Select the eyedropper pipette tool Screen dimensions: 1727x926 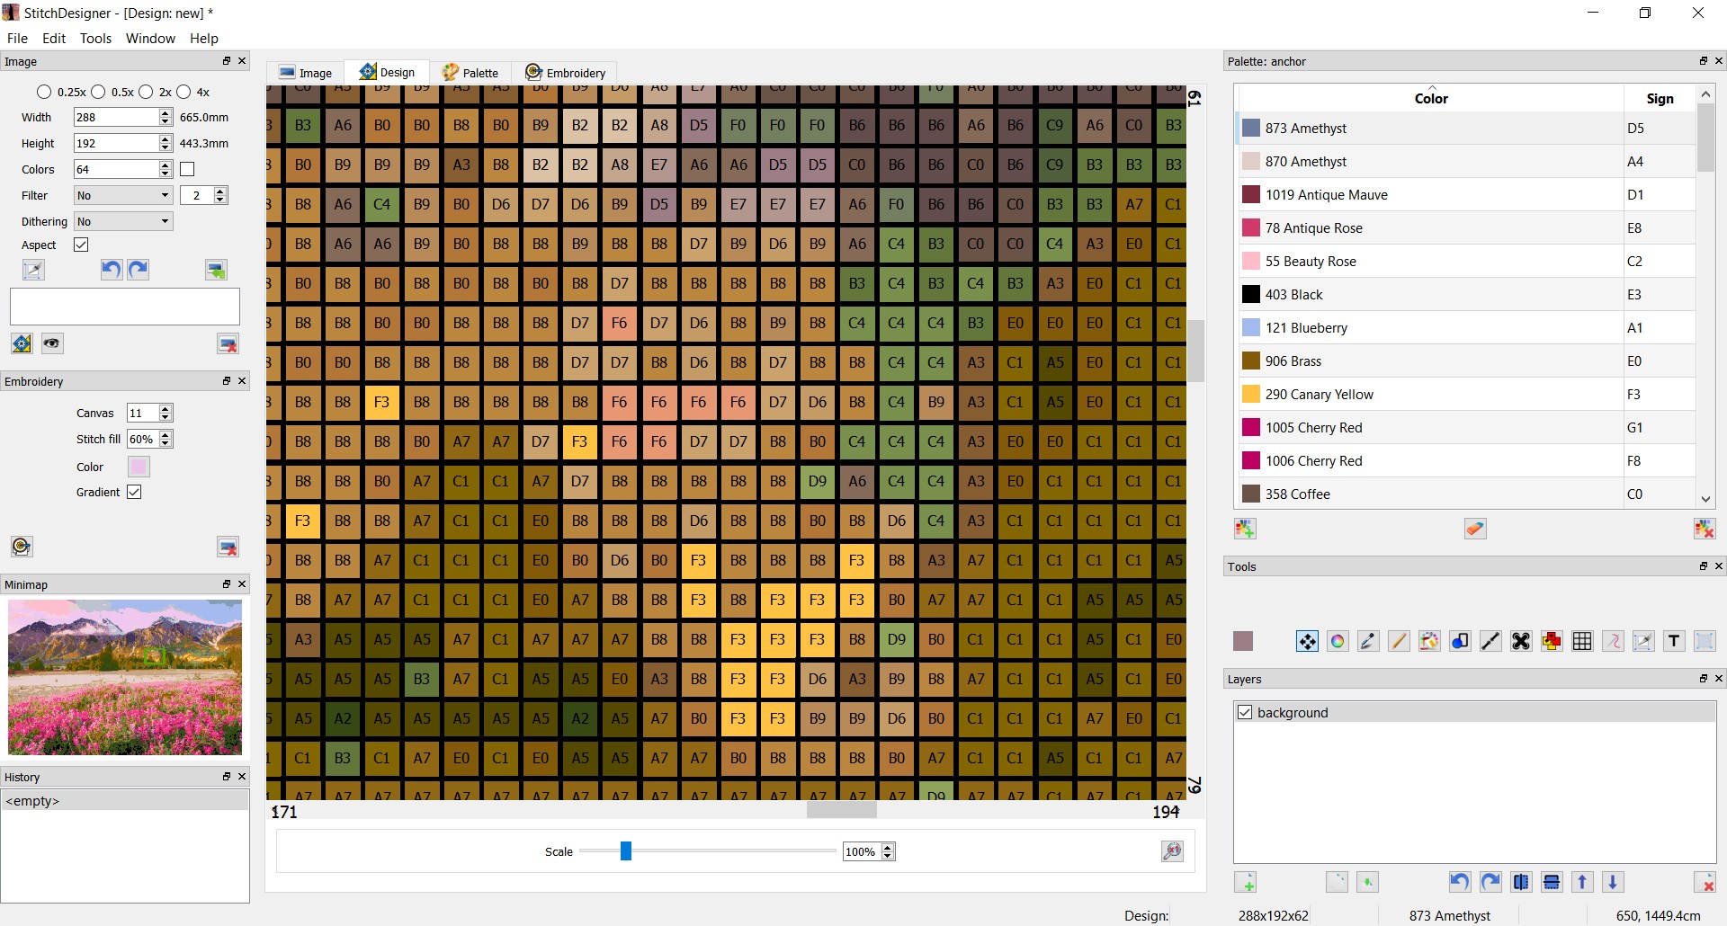[x=1367, y=641]
